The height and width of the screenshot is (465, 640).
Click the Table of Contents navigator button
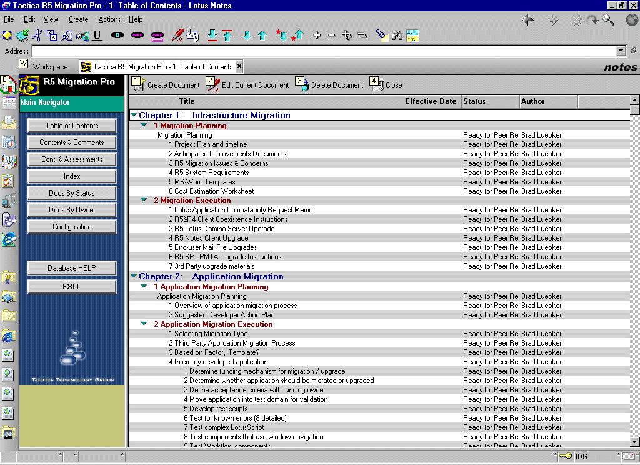click(x=72, y=126)
